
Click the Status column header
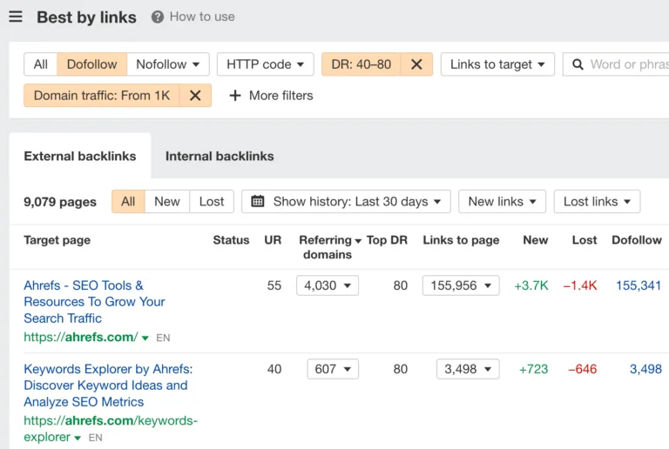(231, 240)
